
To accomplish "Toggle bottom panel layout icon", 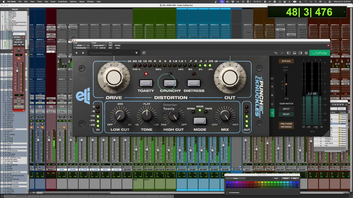I will 294,53.
